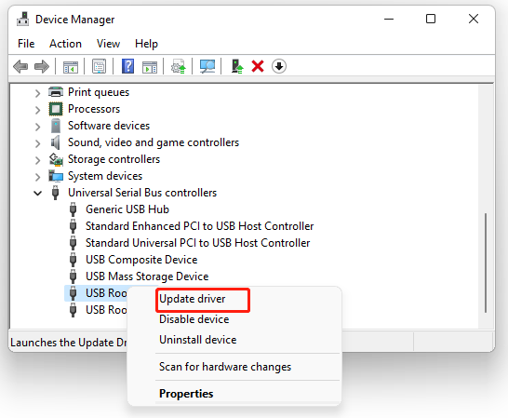Screen dimensions: 508x418
Task: Select Standard Enhanced PCI to USB Host Controller
Action: click(199, 226)
